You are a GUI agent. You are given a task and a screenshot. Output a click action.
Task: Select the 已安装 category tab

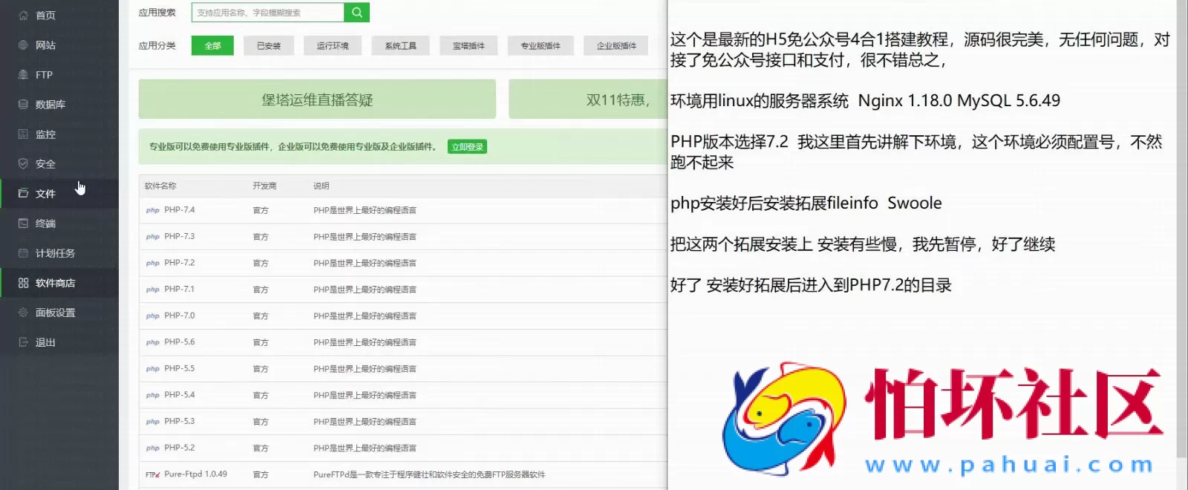coord(269,45)
